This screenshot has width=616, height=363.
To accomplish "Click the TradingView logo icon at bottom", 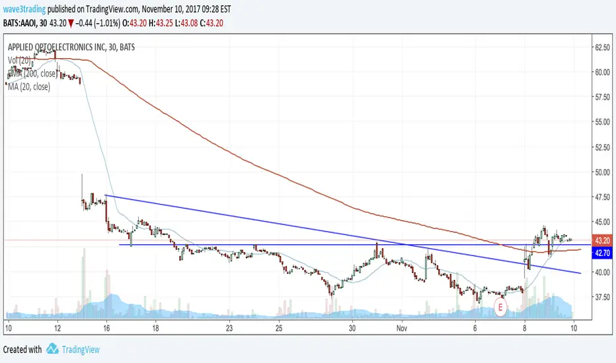I will click(52, 348).
